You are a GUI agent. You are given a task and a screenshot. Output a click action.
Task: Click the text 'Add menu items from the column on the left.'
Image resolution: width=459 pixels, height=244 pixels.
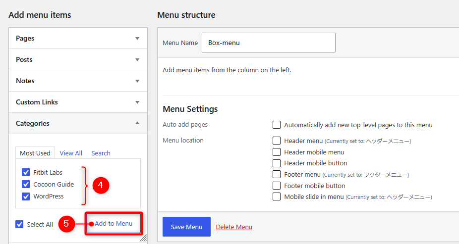[227, 70]
